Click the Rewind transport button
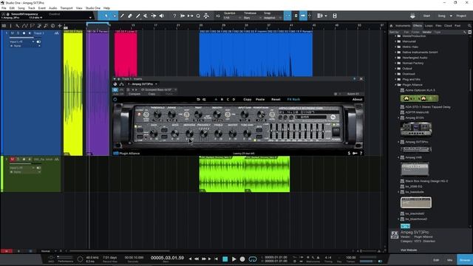The height and width of the screenshot is (266, 473). click(197, 259)
